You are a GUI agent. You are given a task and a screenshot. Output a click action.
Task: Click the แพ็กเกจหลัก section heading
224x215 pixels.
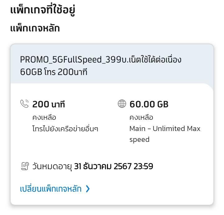coord(35,28)
